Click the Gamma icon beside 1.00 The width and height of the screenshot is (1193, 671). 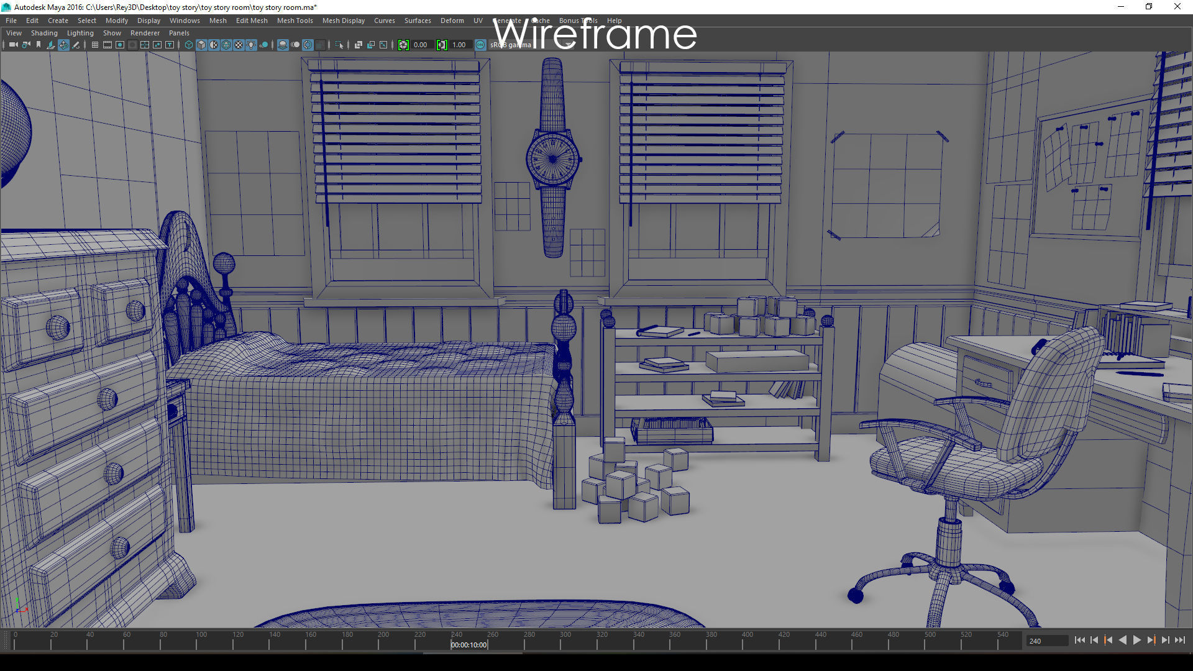point(442,45)
